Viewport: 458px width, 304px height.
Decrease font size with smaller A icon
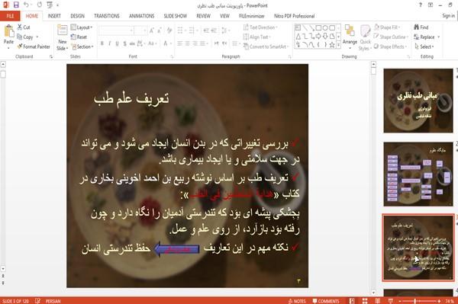(160, 30)
